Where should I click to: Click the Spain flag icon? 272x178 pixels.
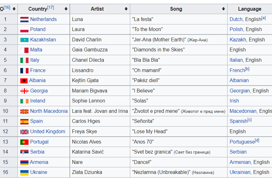tap(24, 122)
